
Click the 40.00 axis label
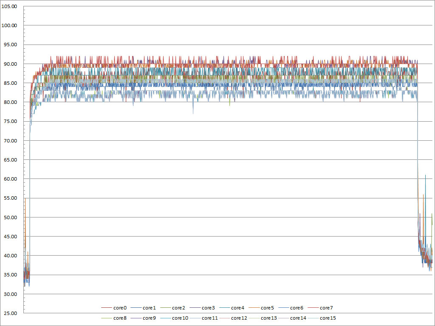pyautogui.click(x=10, y=256)
